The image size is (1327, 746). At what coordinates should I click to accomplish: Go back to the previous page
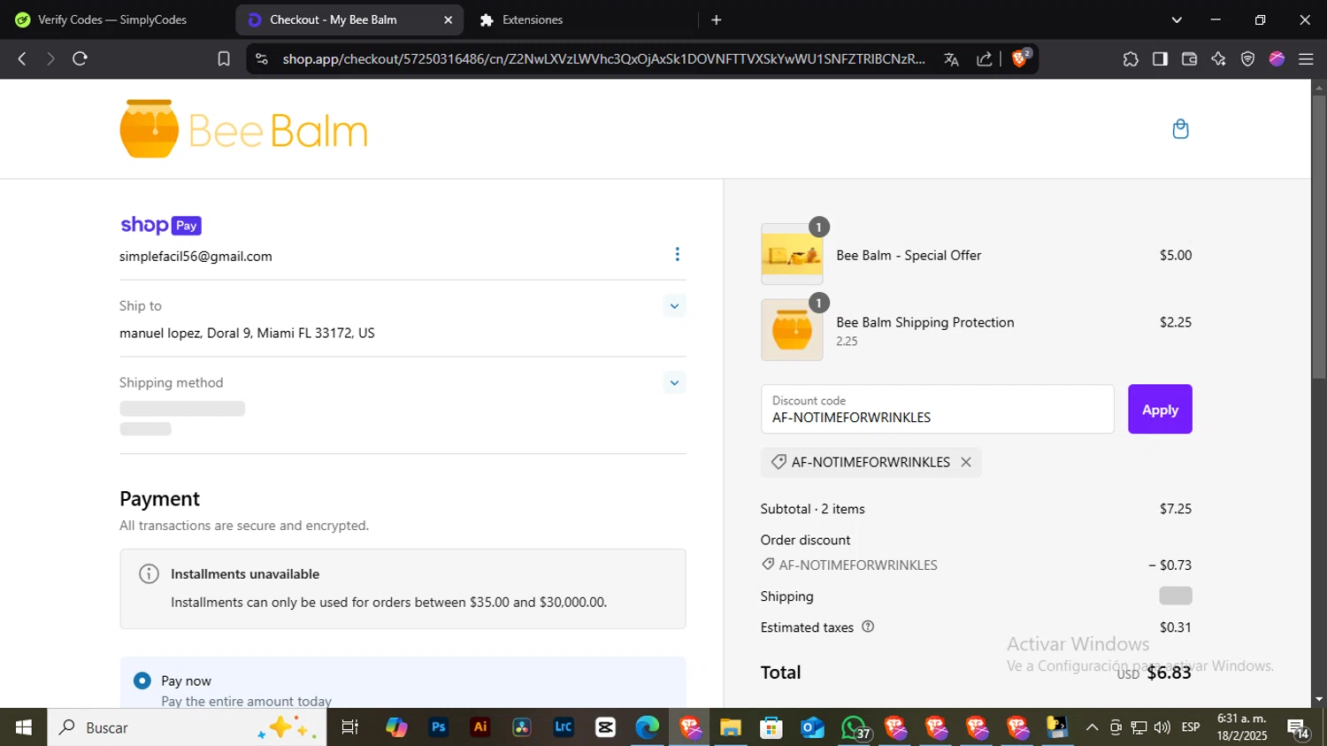[22, 58]
